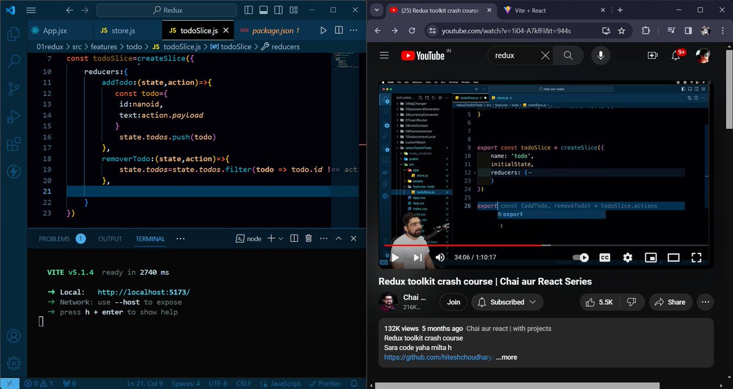Open Chrome extensions puzzle icon

tap(646, 31)
